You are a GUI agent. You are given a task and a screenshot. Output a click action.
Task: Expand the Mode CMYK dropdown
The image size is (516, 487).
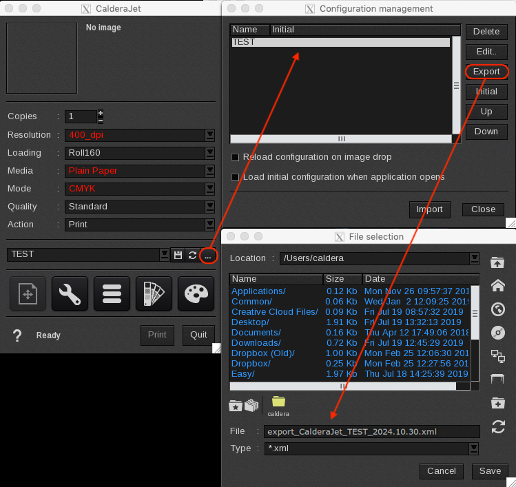209,189
